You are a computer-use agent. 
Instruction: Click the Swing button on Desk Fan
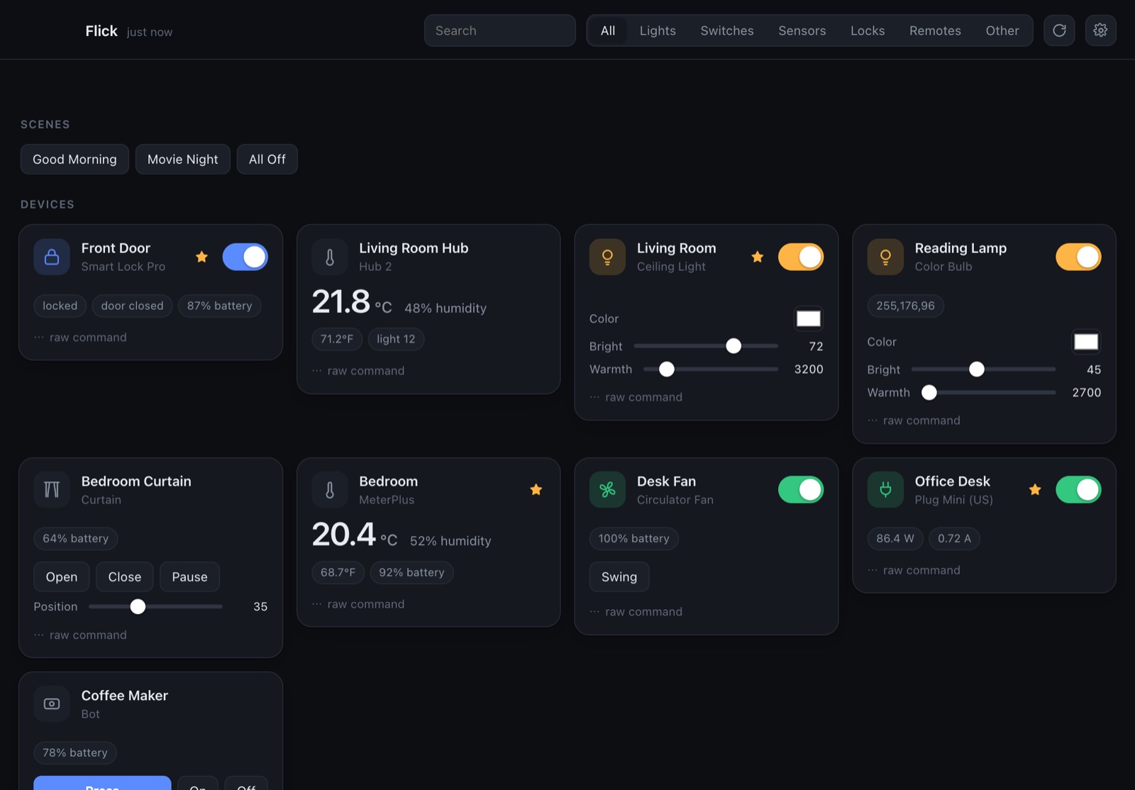tap(619, 577)
